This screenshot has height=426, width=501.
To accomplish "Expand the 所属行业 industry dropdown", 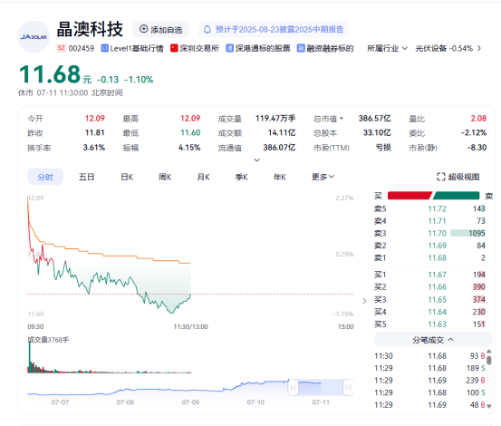I will [387, 48].
